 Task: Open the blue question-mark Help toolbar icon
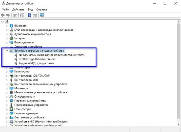click(x=29, y=15)
